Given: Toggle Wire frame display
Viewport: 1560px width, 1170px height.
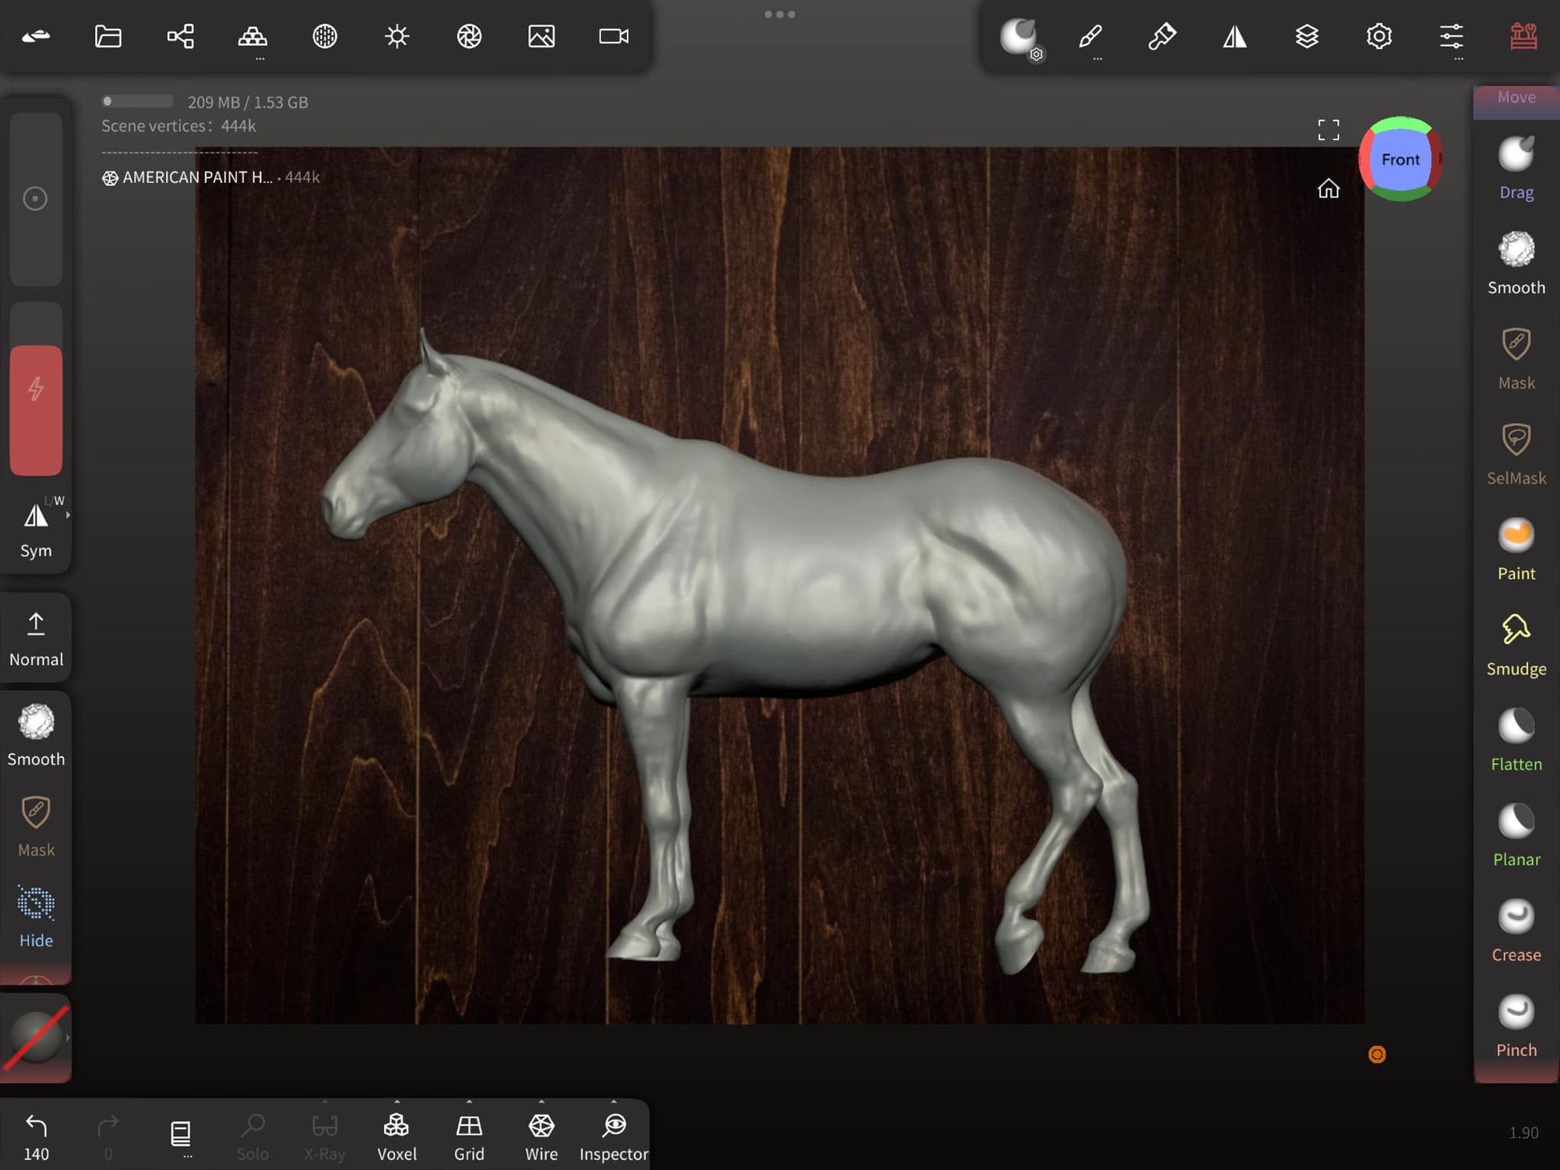Looking at the screenshot, I should 541,1136.
